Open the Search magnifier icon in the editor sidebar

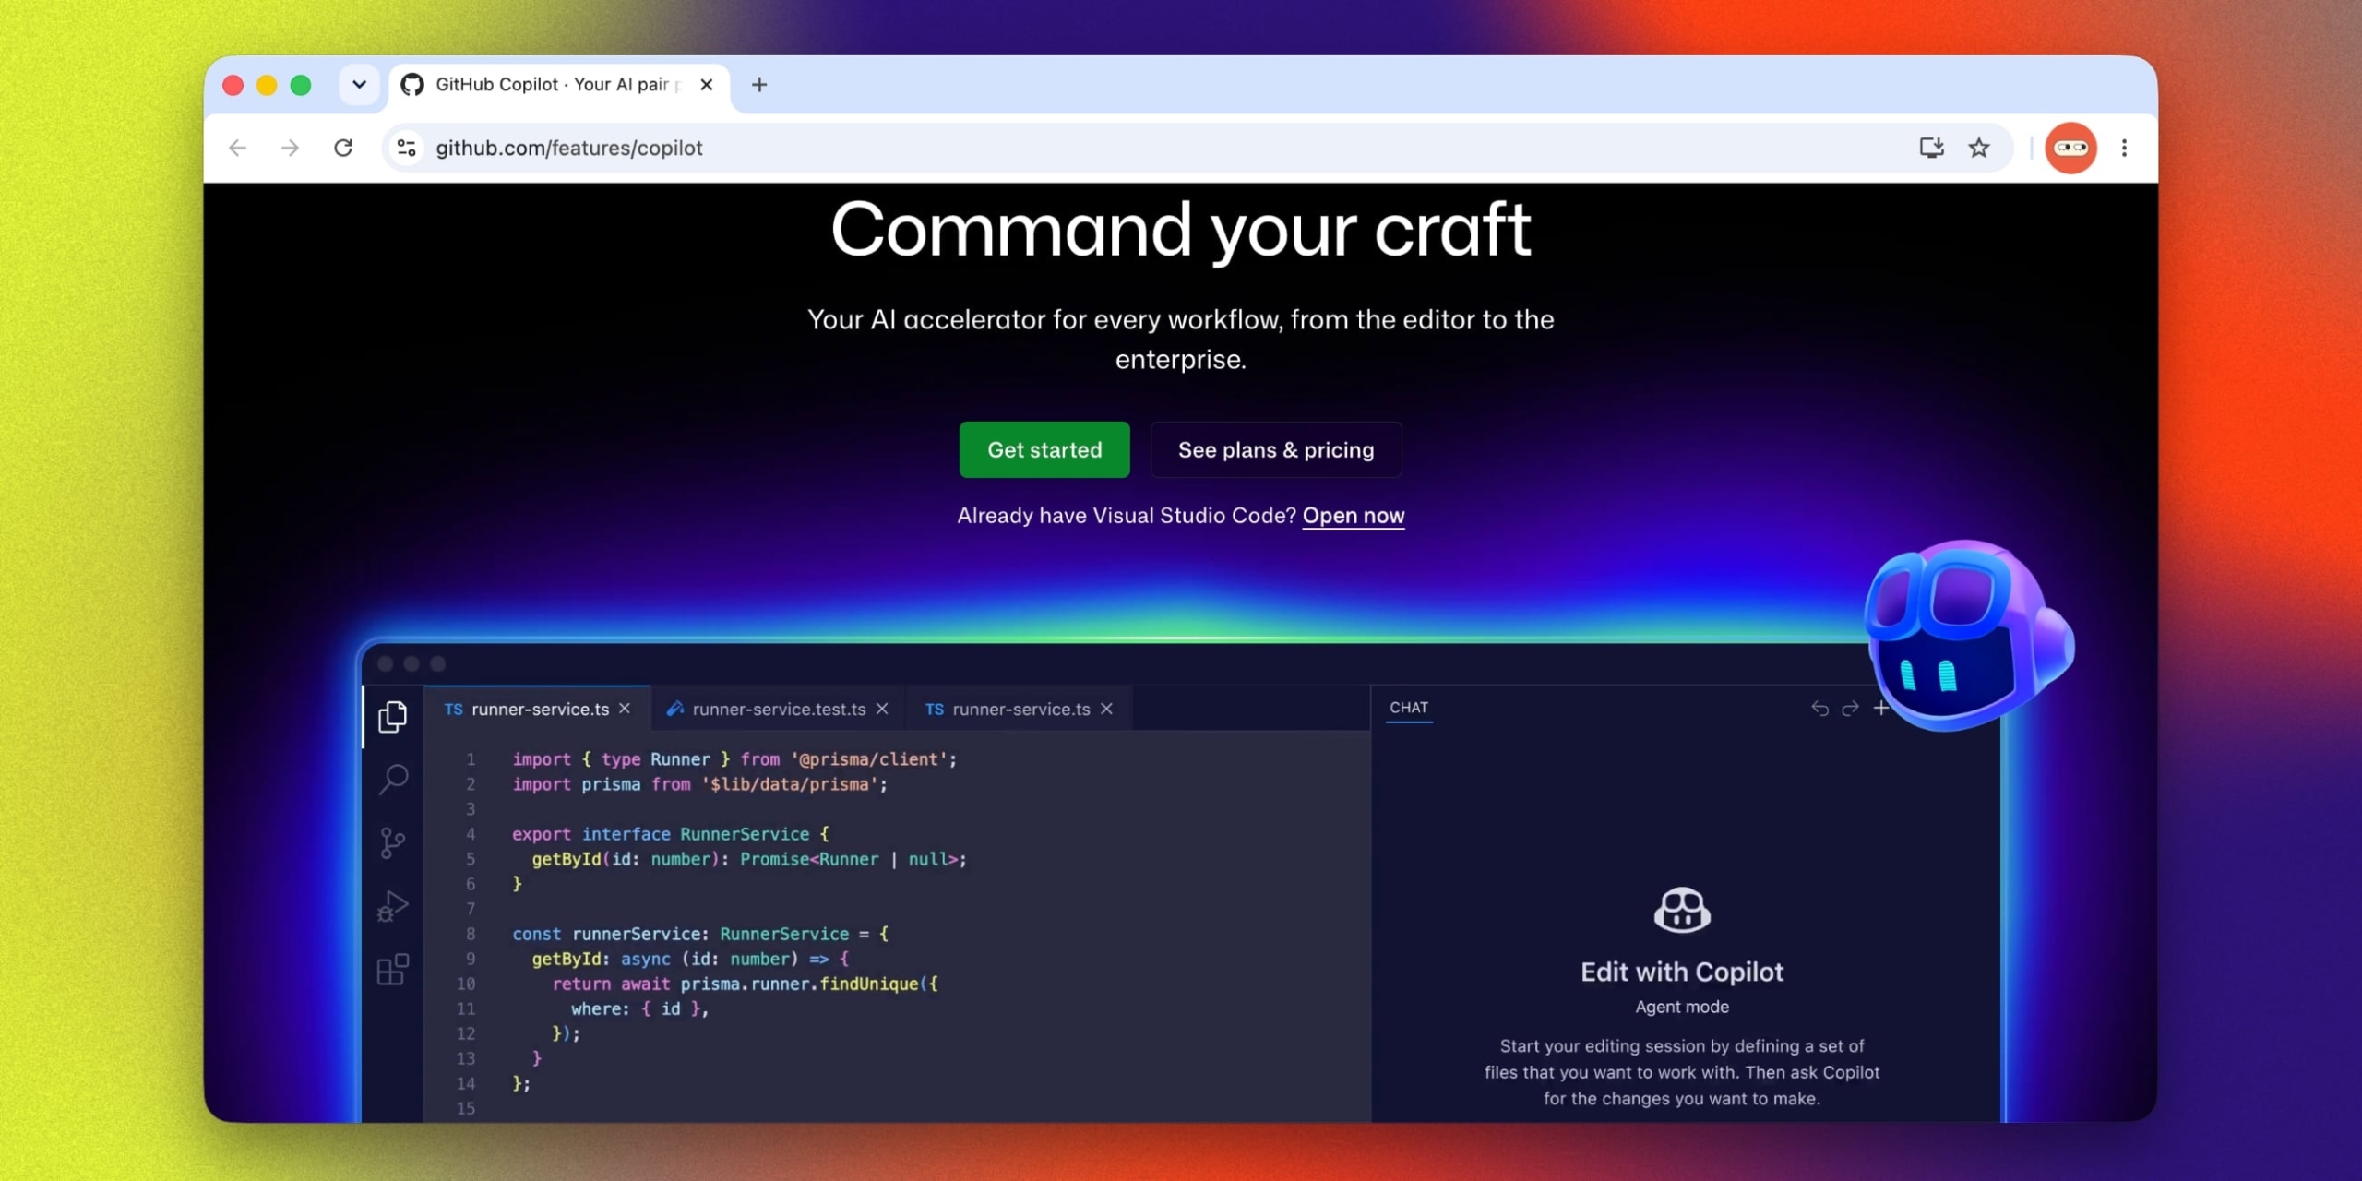[x=393, y=780]
